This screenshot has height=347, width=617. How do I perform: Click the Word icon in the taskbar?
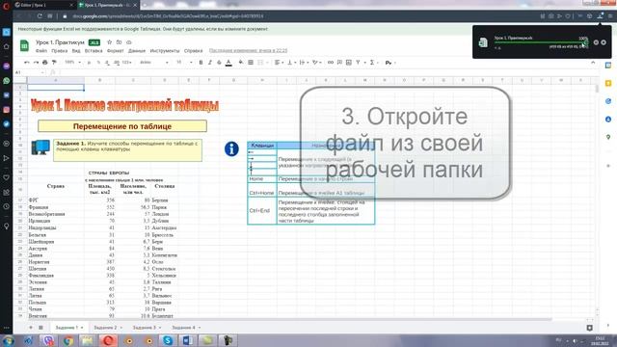(188, 340)
